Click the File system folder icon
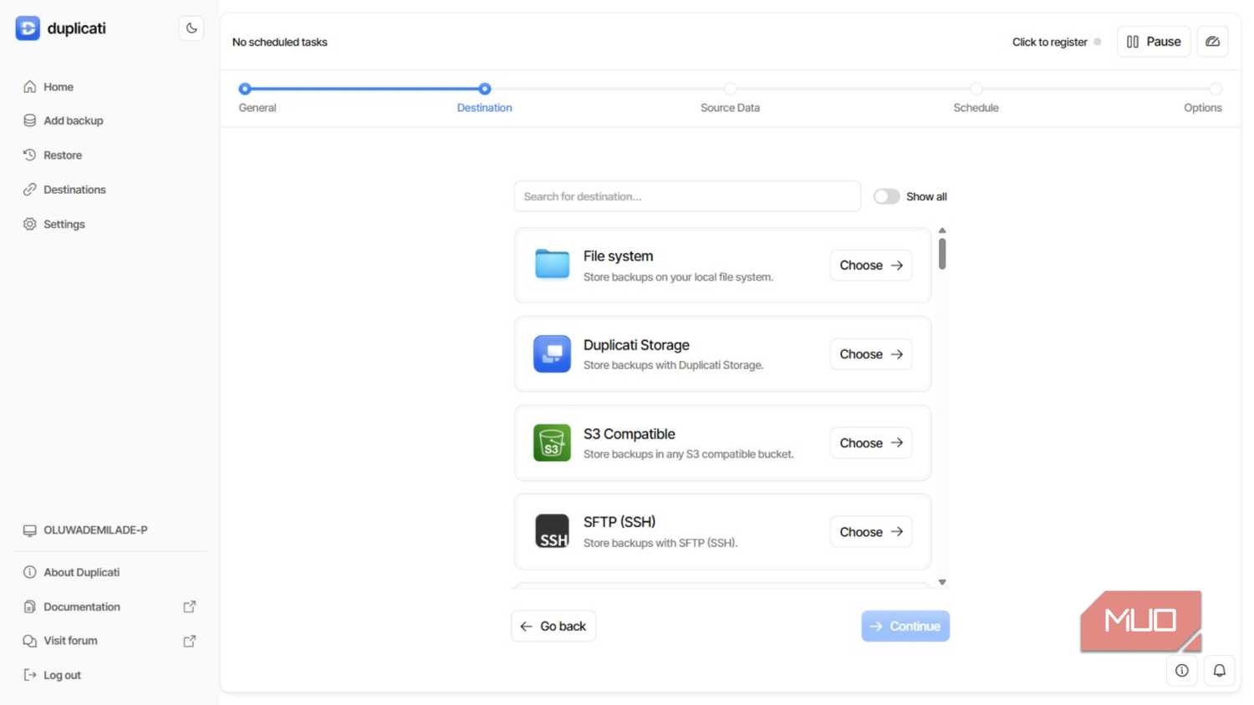1254x705 pixels. click(x=552, y=264)
